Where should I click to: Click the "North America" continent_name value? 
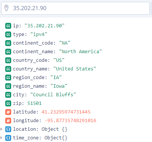(x=80, y=52)
